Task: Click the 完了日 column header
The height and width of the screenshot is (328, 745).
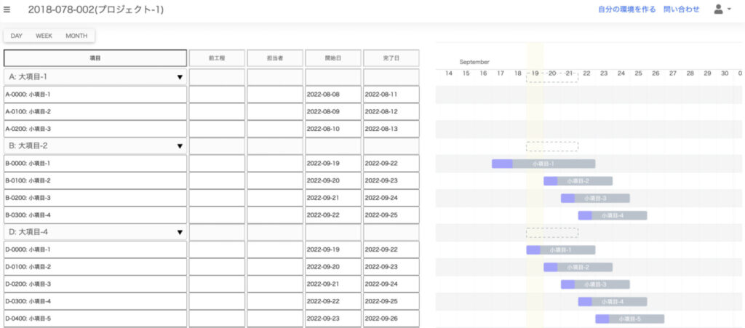Action: (391, 58)
